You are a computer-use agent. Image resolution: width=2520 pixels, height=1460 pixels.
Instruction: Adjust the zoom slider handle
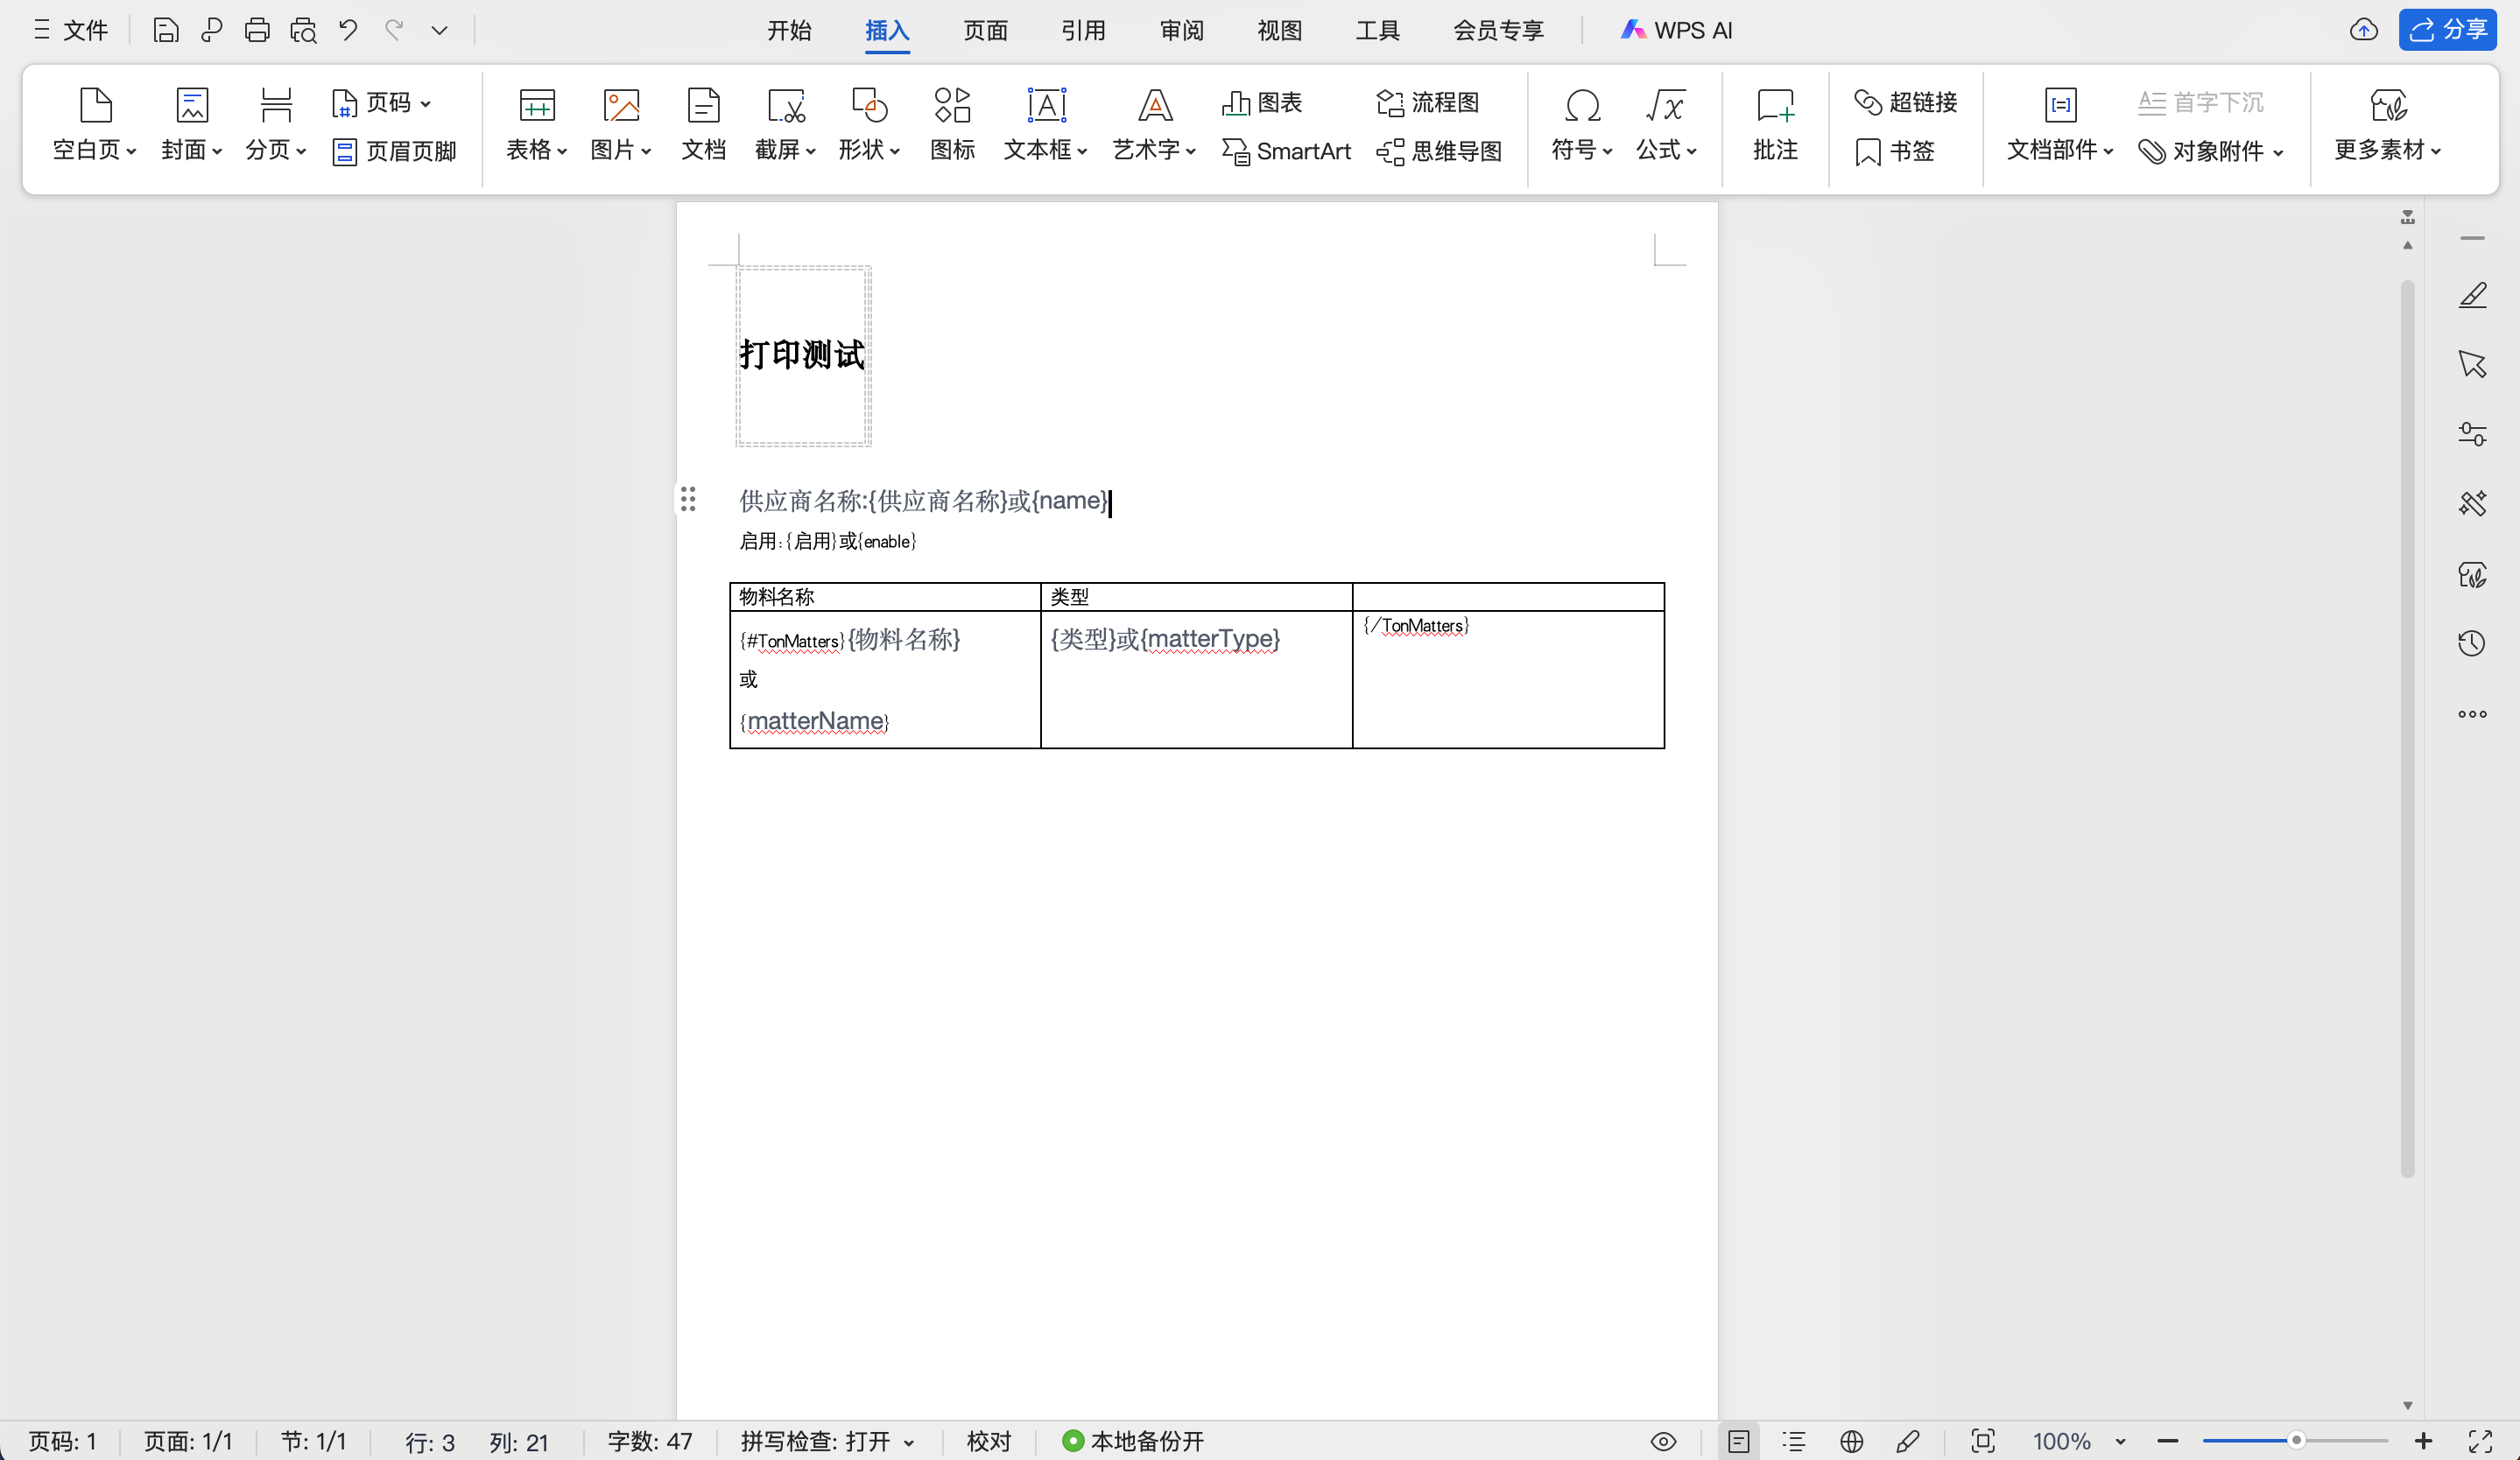point(2296,1440)
